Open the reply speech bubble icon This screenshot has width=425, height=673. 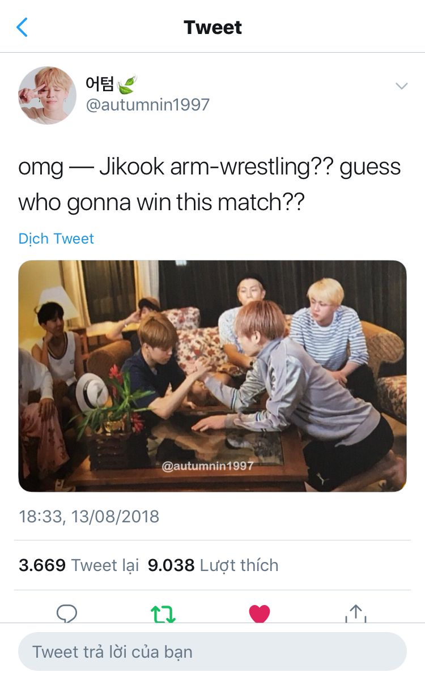pos(67,613)
